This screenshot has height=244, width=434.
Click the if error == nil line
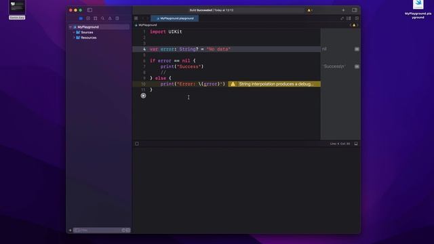173,61
